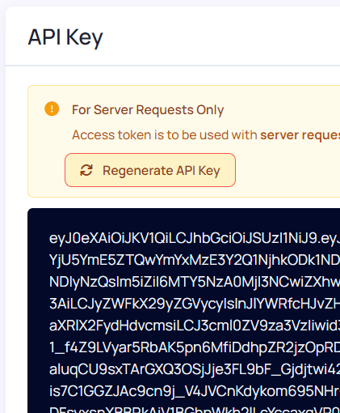Click the token line starting with aluqCU9sxTArGXQ
340x413 pixels.
click(195, 369)
